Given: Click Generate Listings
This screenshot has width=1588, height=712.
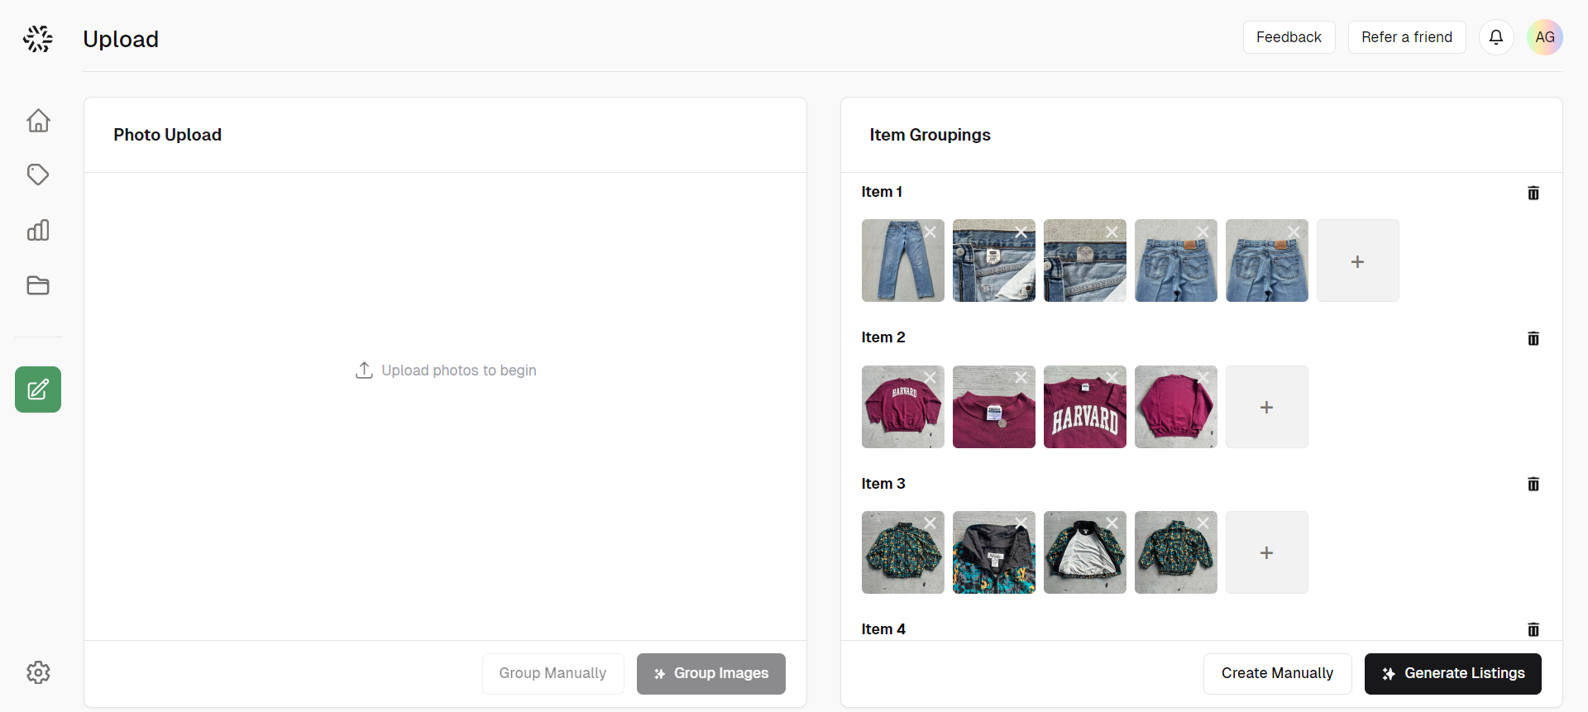Looking at the screenshot, I should (1452, 673).
